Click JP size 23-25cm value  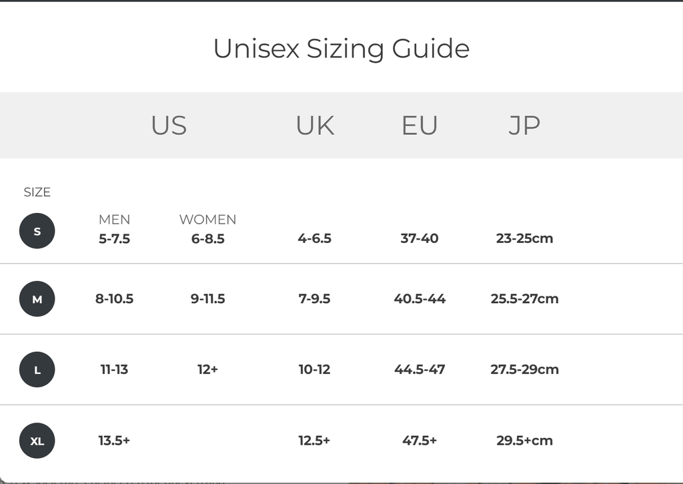pos(524,238)
